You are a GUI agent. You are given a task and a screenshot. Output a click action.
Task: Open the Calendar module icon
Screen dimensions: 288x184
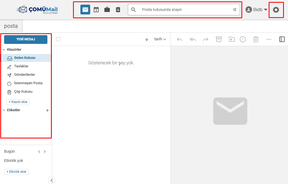[96, 10]
